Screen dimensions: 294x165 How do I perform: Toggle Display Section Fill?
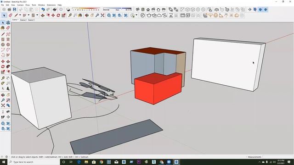[266, 10]
